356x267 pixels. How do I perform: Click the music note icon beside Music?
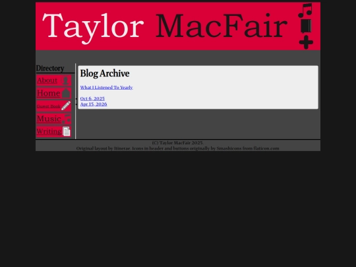(x=67, y=119)
